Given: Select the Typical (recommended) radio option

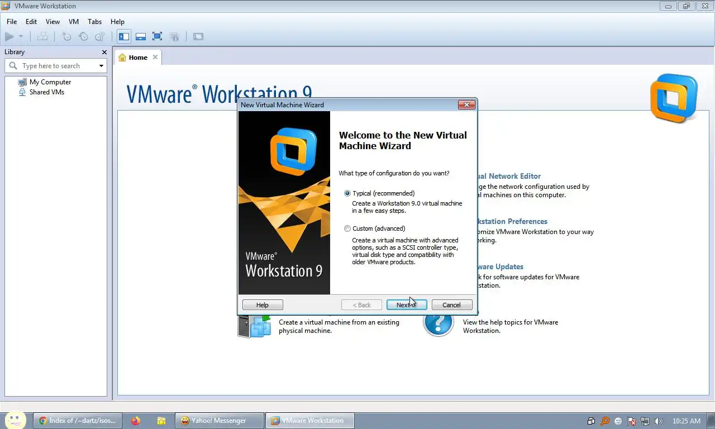Looking at the screenshot, I should [347, 193].
